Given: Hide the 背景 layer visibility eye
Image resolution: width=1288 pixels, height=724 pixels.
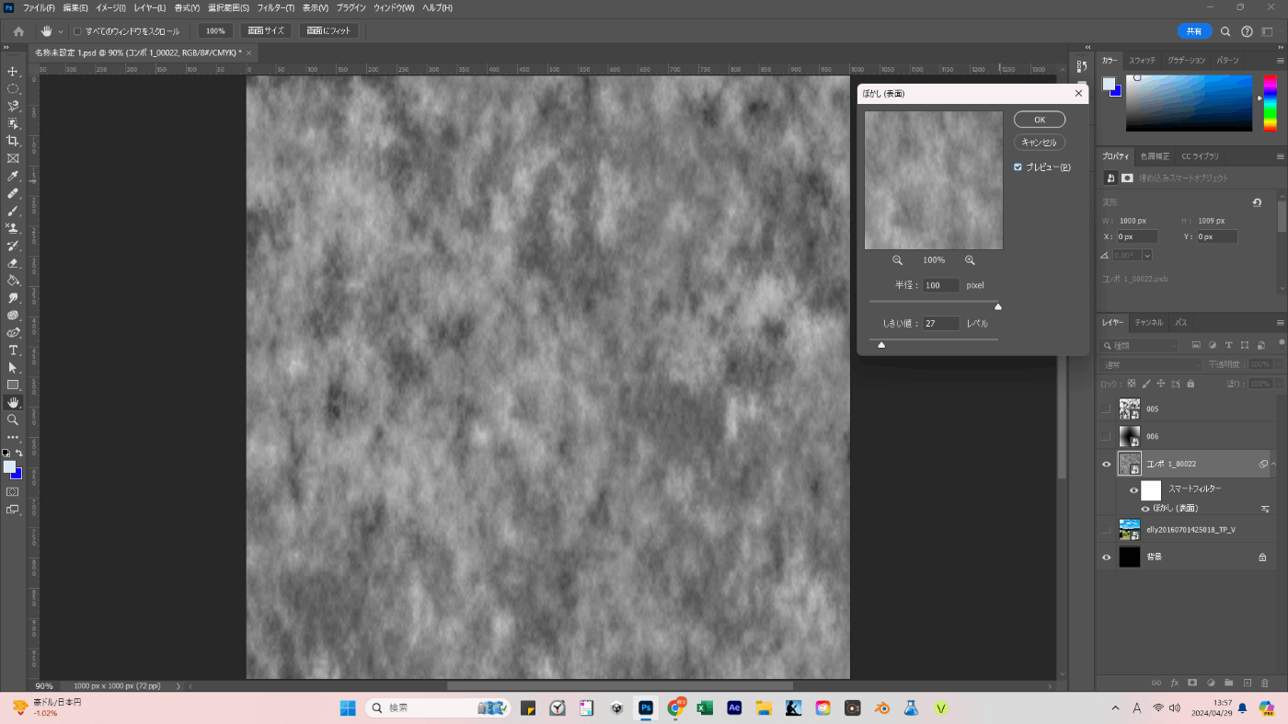Looking at the screenshot, I should (1106, 557).
